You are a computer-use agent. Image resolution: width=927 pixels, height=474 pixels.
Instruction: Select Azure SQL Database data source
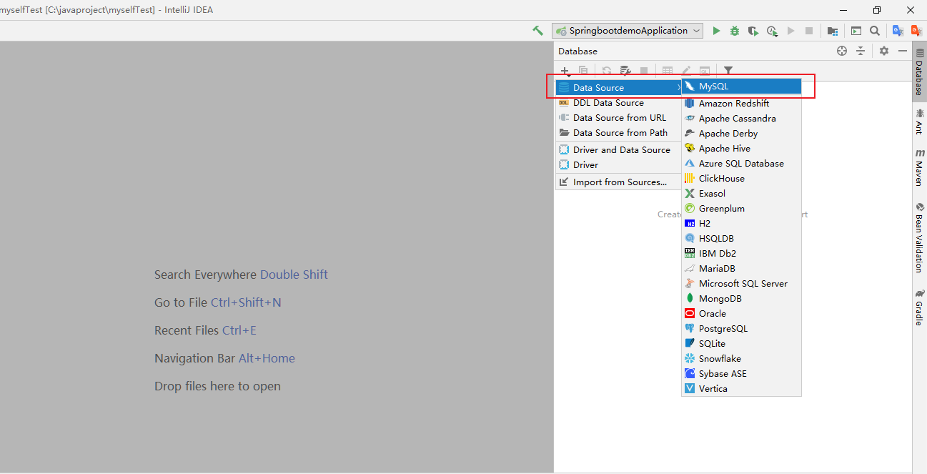[741, 163]
